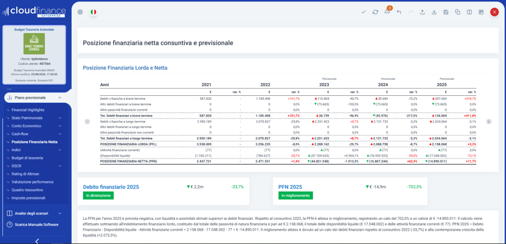Open Financial Highlights in sidebar
This screenshot has width=506, height=244.
click(x=28, y=110)
